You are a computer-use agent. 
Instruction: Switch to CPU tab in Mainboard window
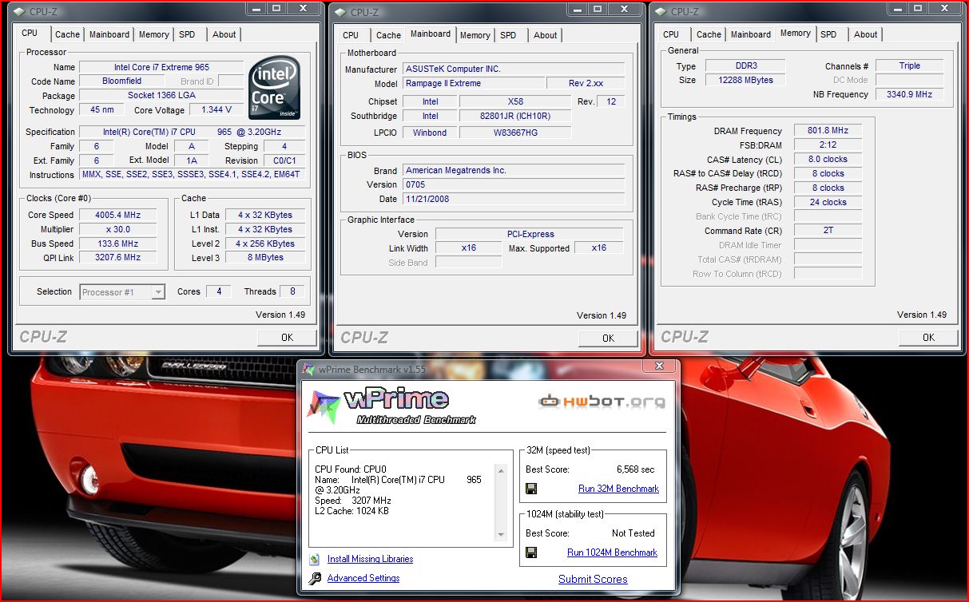(x=351, y=35)
